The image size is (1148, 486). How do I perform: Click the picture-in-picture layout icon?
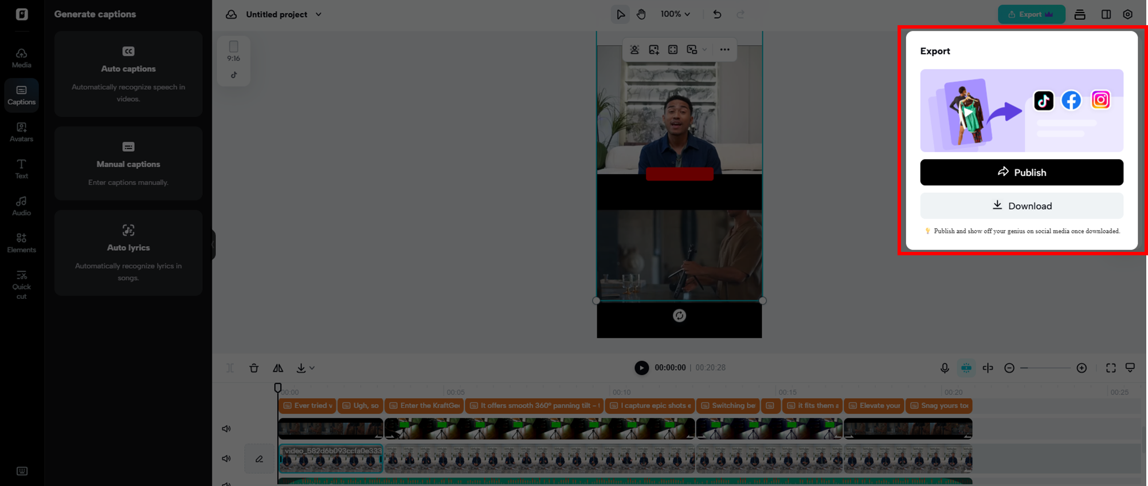[692, 50]
